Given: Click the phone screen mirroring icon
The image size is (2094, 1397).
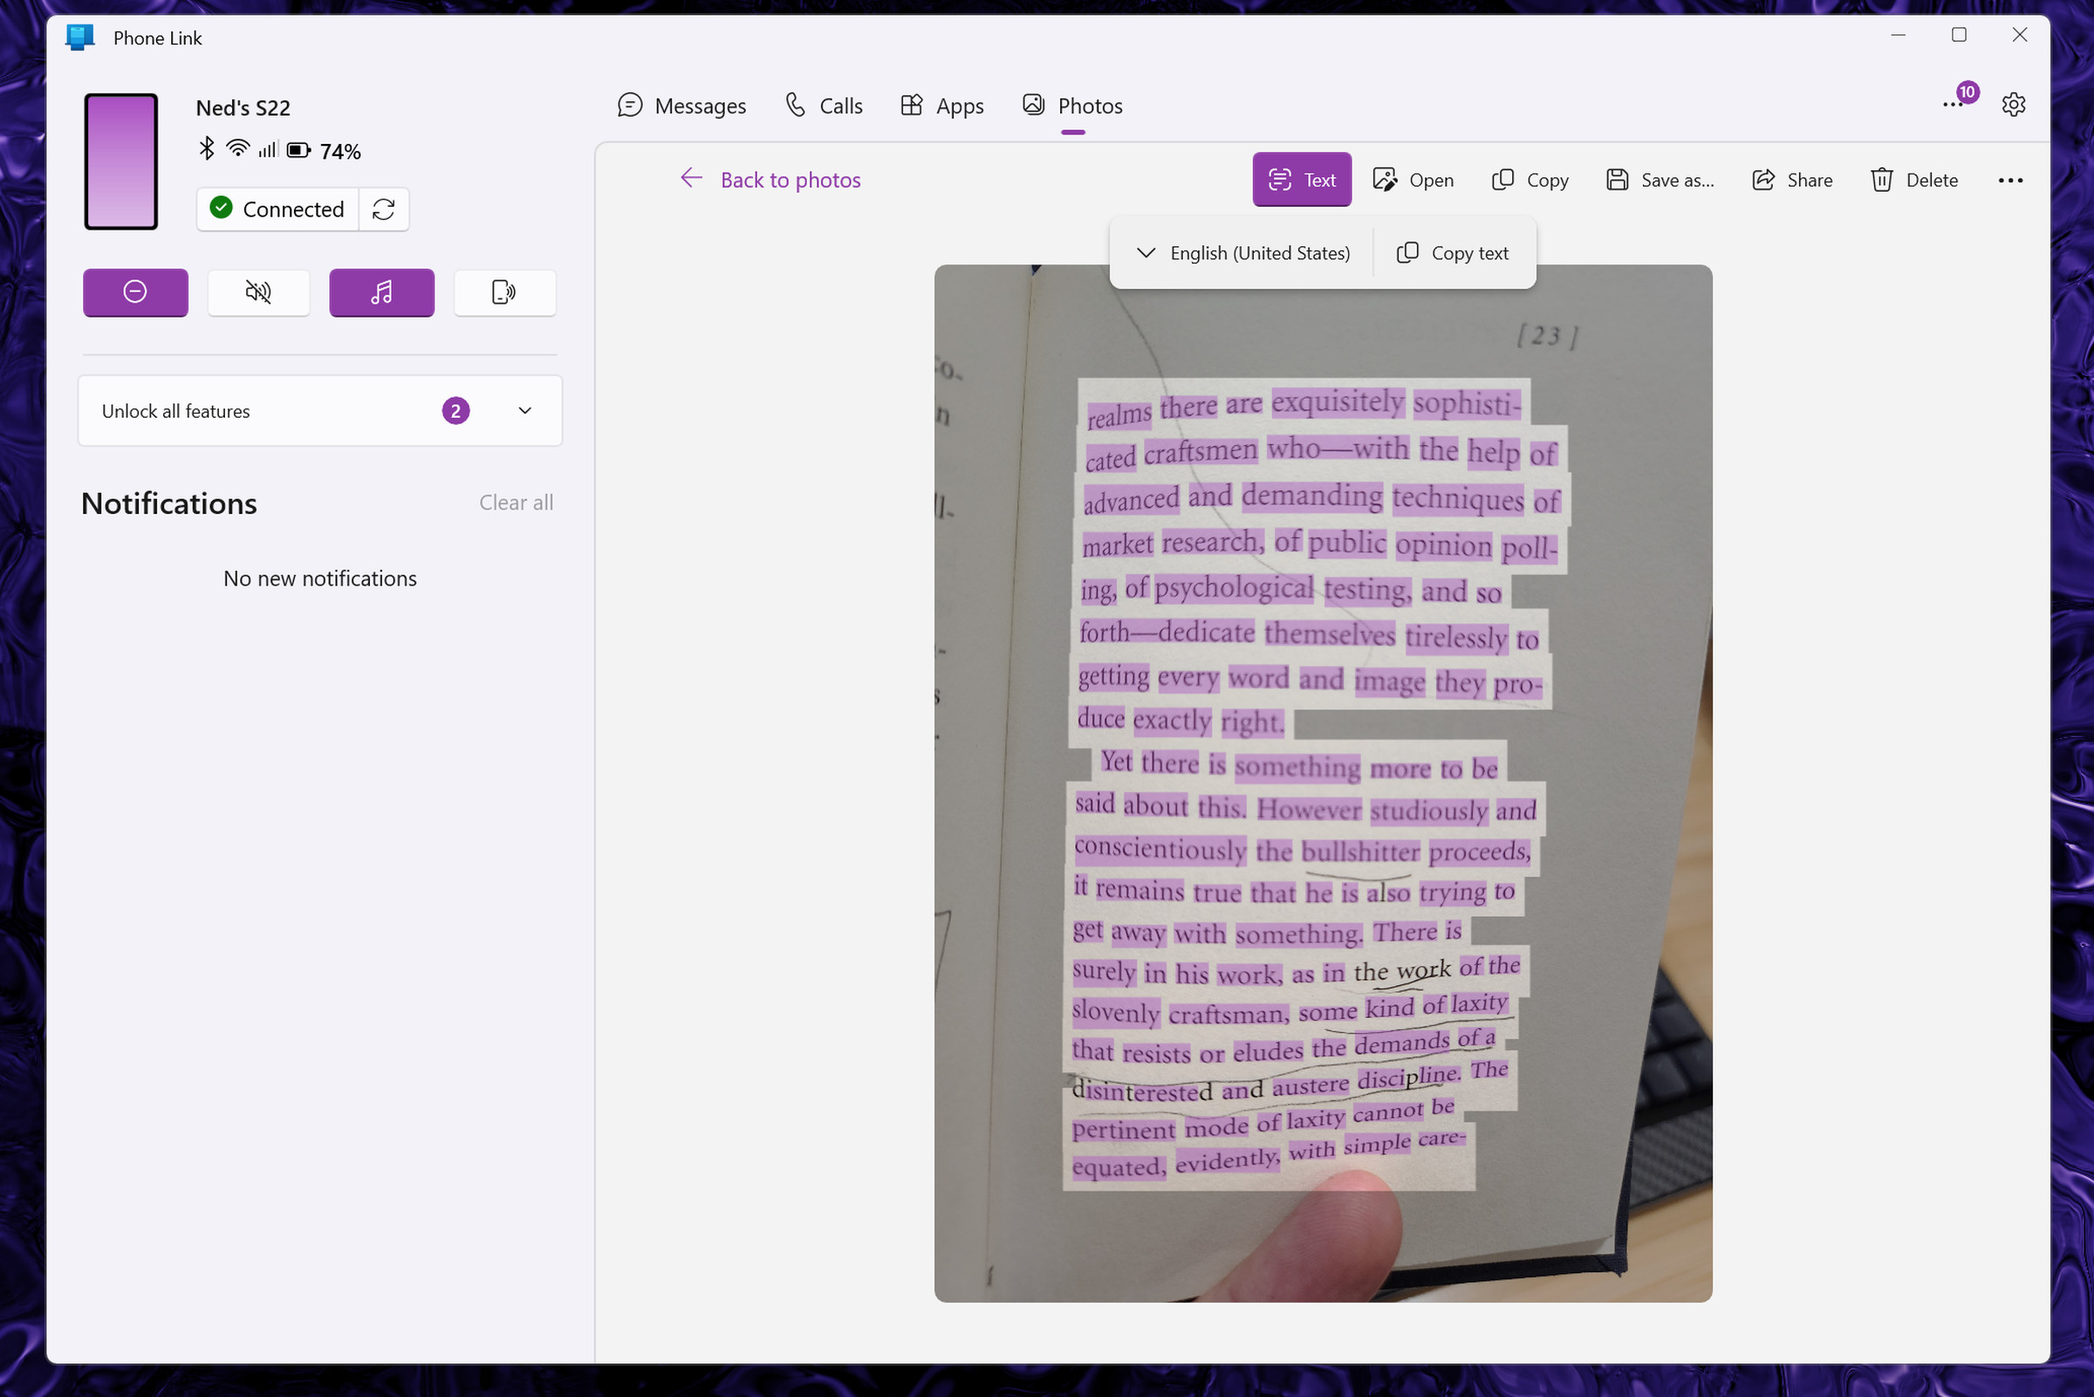Looking at the screenshot, I should (503, 293).
